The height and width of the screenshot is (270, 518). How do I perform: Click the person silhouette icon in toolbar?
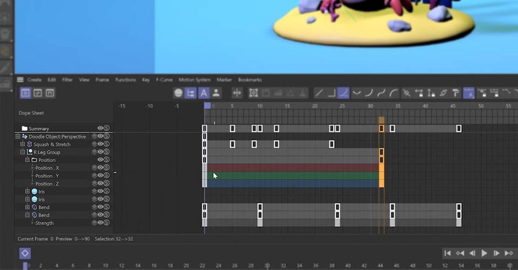tap(216, 93)
